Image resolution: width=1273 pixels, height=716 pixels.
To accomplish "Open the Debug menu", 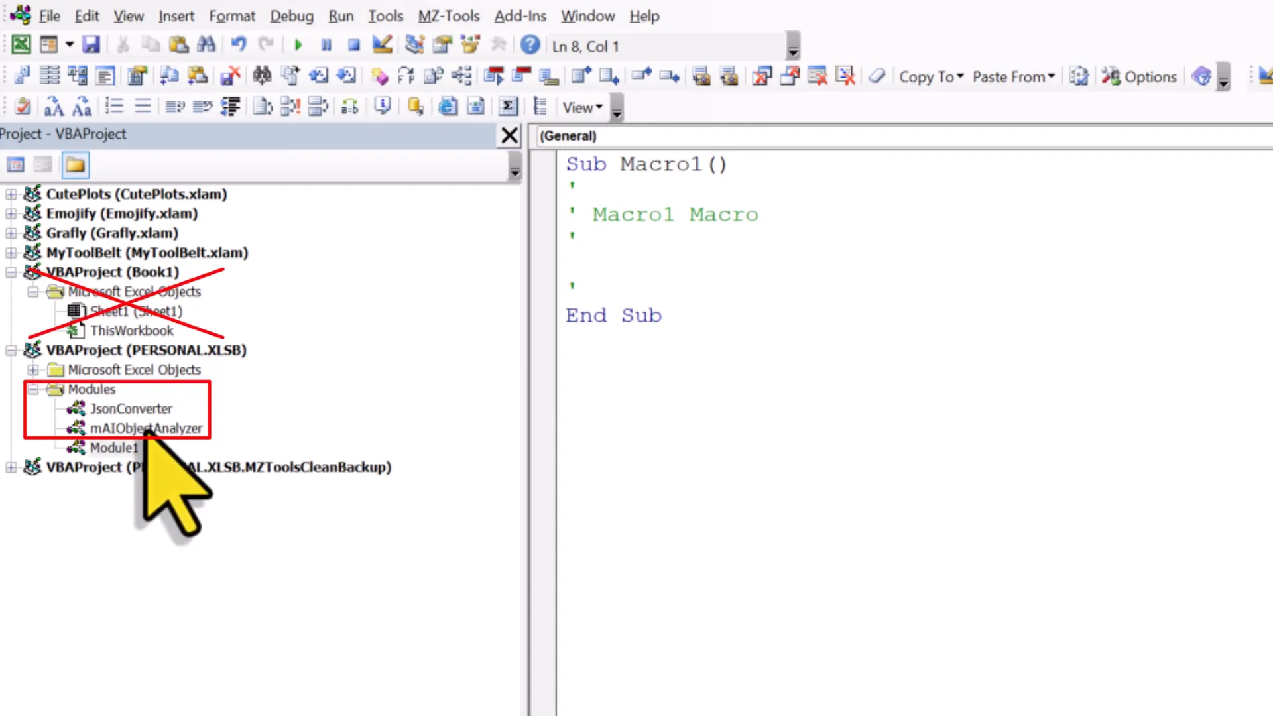I will (x=292, y=15).
